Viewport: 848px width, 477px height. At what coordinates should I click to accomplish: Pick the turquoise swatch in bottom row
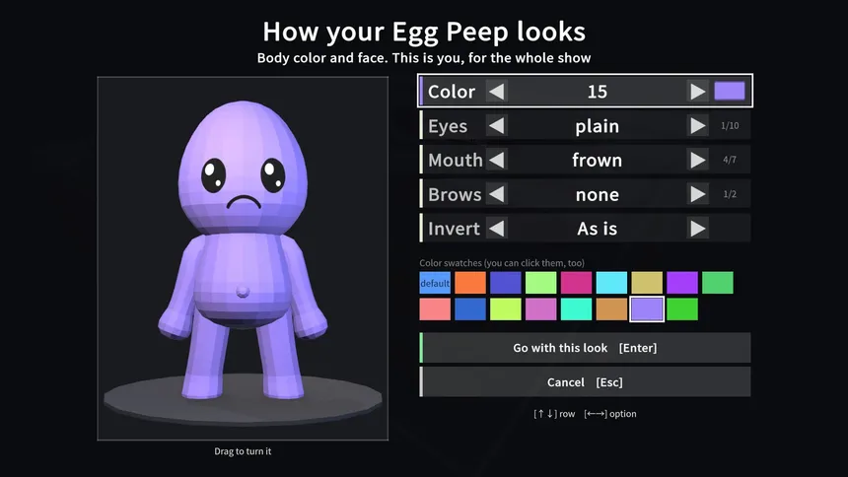576,309
